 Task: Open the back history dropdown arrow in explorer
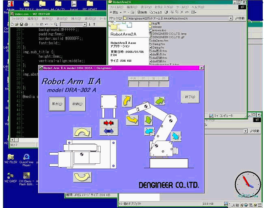121,13
